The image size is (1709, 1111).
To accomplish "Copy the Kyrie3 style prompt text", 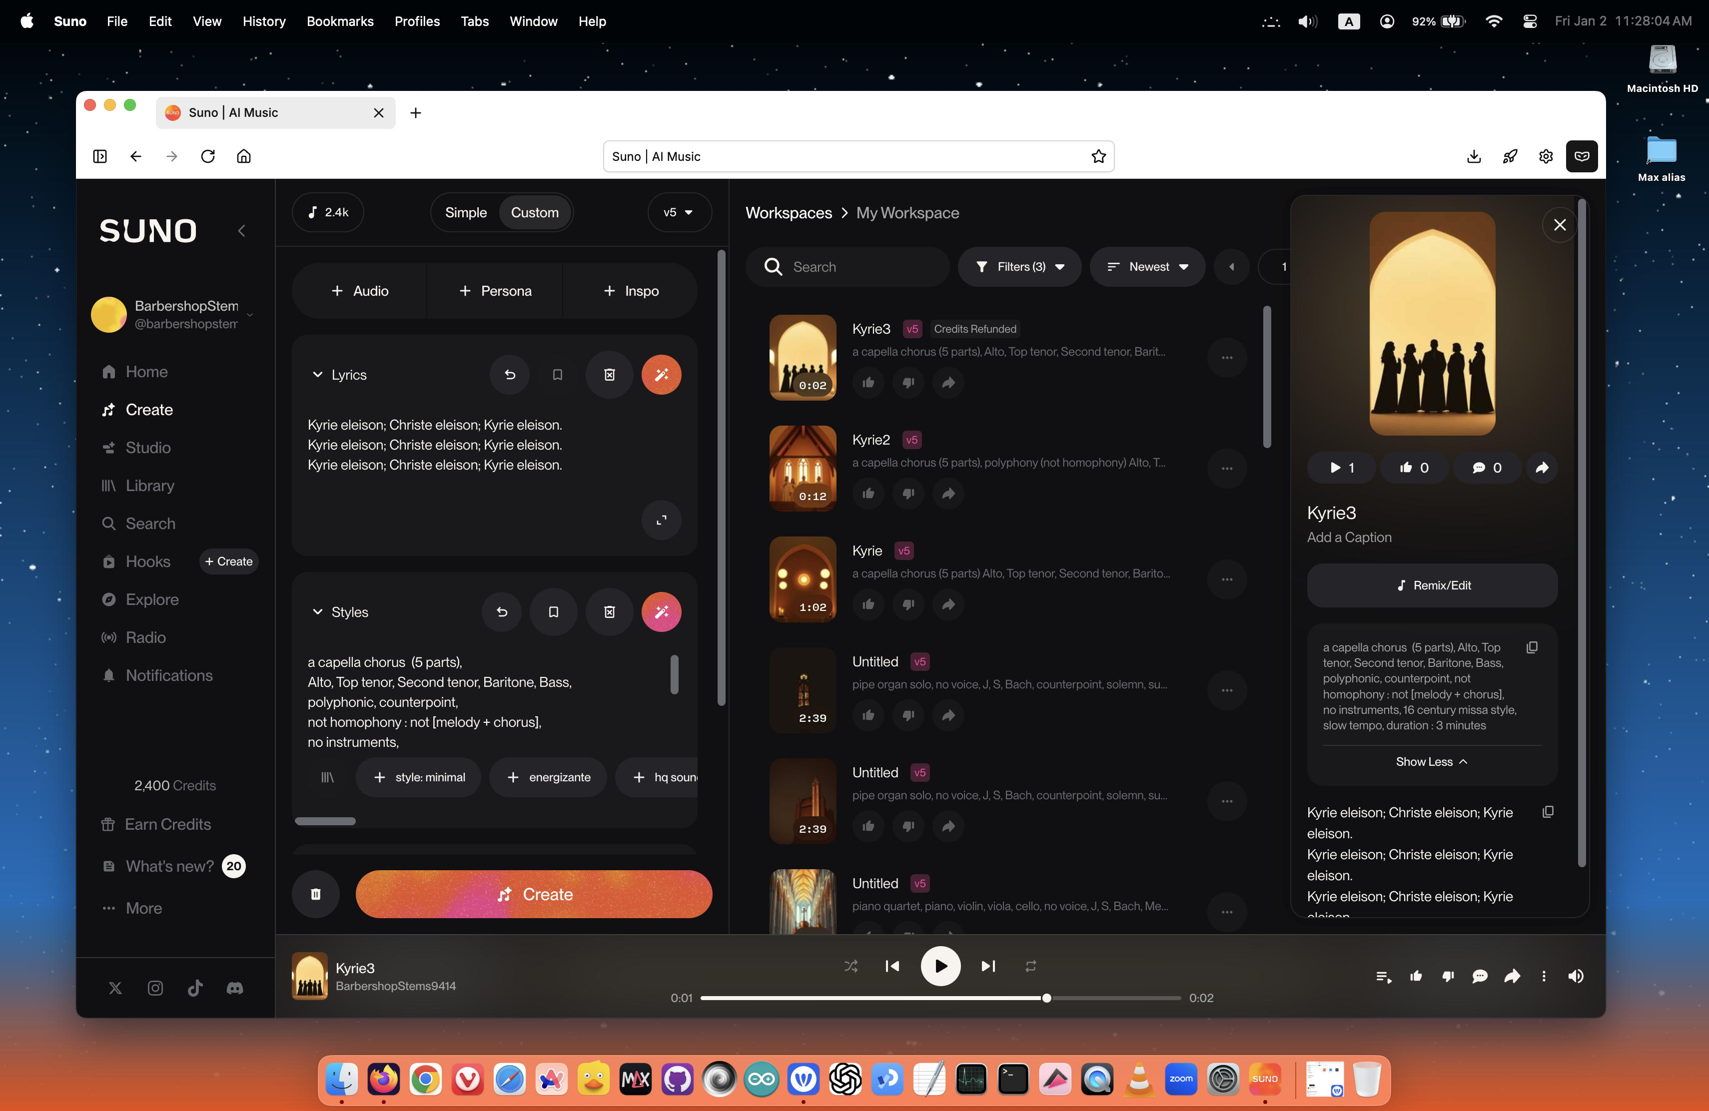I will (1531, 647).
